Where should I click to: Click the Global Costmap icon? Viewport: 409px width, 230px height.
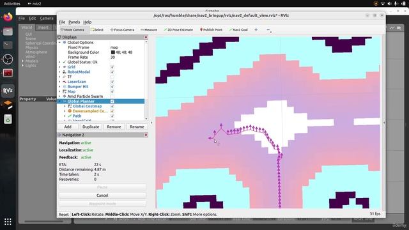coord(70,106)
